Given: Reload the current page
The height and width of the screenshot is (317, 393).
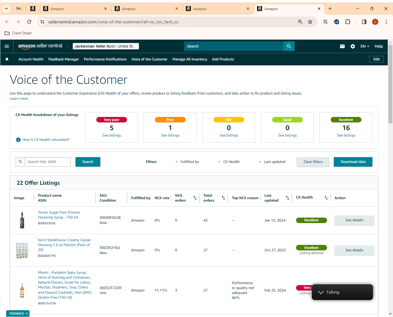Looking at the screenshot, I should 29,22.
